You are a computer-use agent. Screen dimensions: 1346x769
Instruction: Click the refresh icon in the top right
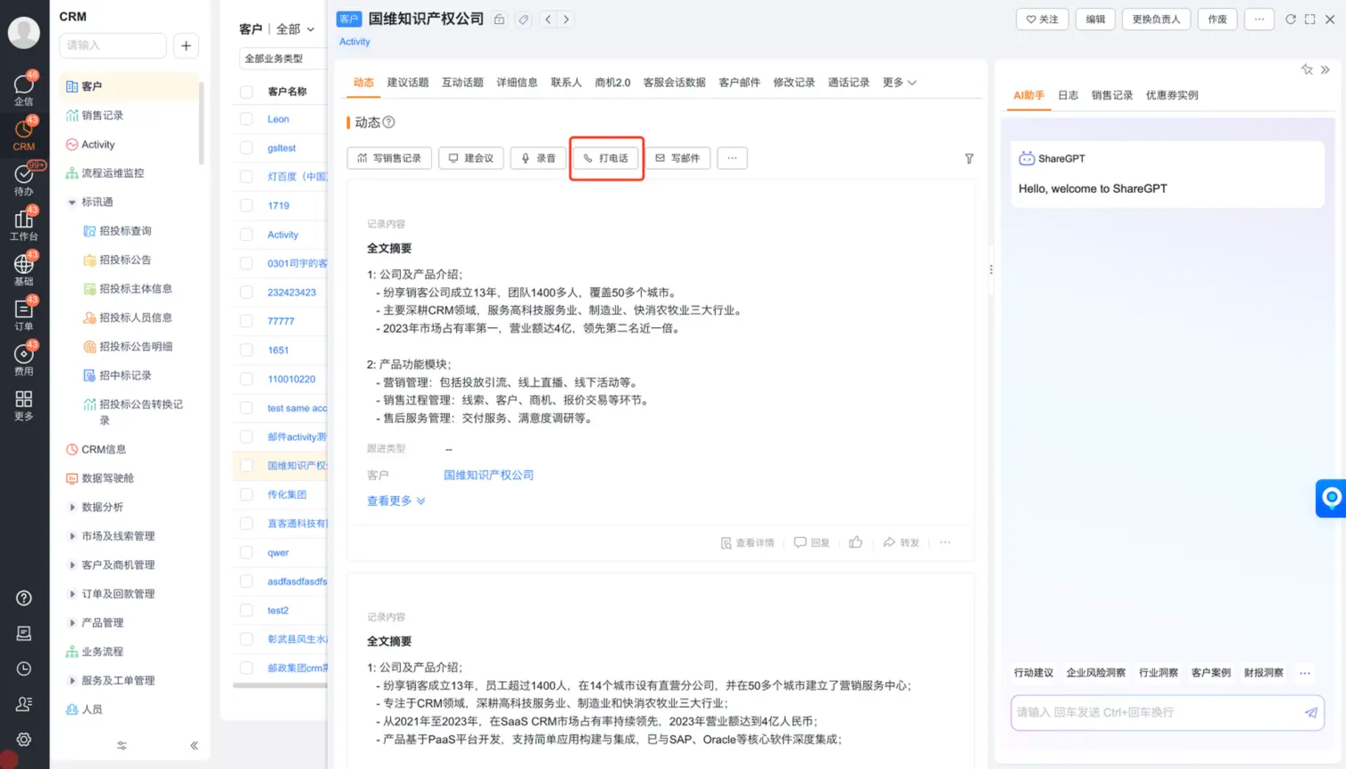tap(1290, 20)
